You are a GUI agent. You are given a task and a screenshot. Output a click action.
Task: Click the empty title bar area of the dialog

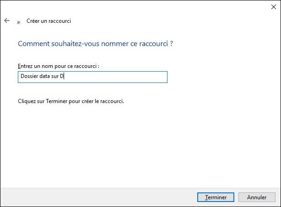[137, 6]
